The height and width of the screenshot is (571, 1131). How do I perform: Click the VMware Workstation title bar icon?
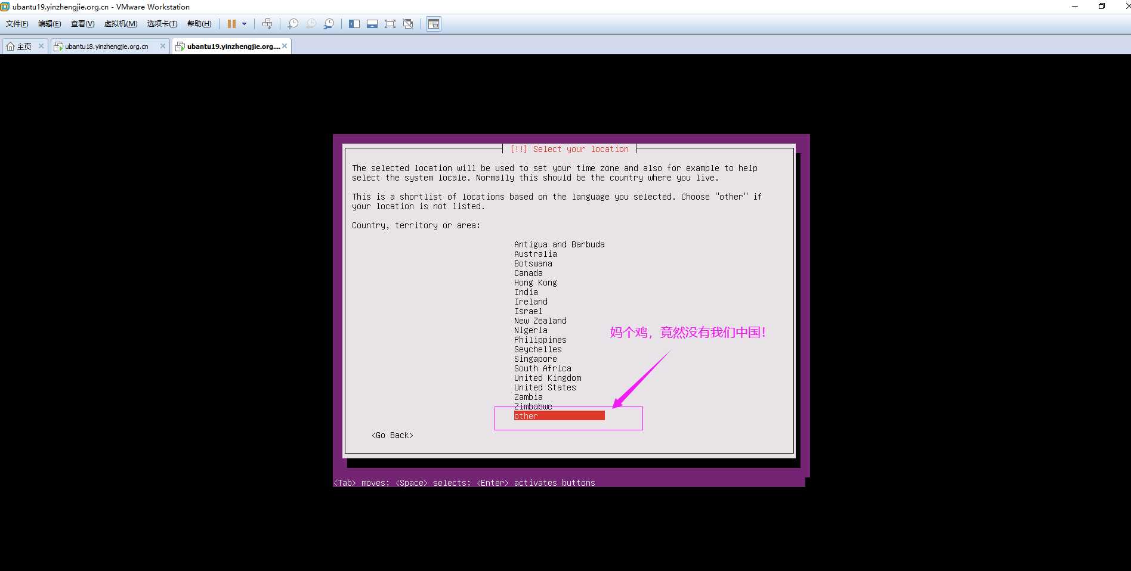[x=5, y=7]
